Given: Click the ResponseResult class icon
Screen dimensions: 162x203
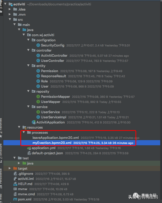Looking at the screenshot, I should click(x=38, y=76).
